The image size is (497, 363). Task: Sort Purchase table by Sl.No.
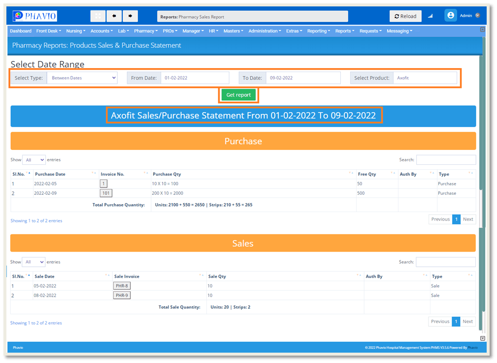point(21,174)
